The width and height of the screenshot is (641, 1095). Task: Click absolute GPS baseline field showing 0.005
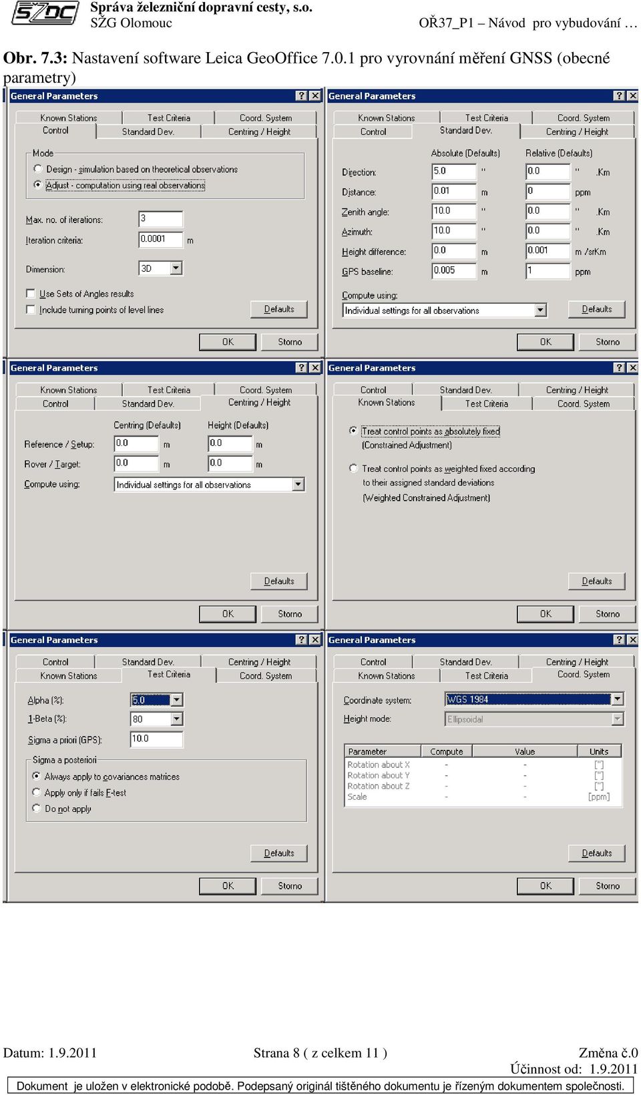[454, 271]
